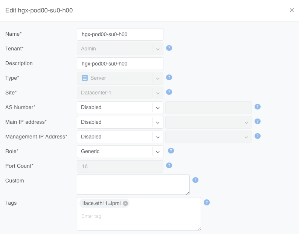299x234 pixels.
Task: Click the help icon next to Custom
Action: pos(195,180)
